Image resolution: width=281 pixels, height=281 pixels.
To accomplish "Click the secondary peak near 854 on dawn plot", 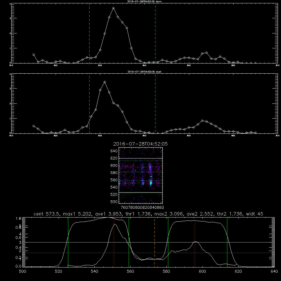I will tap(207, 53).
